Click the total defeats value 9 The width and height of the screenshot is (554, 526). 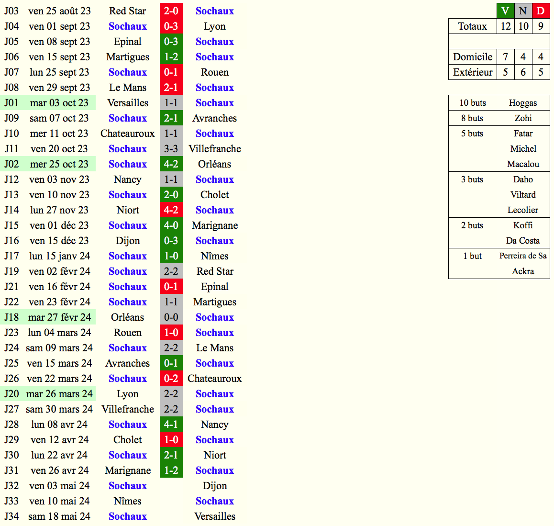tap(541, 26)
